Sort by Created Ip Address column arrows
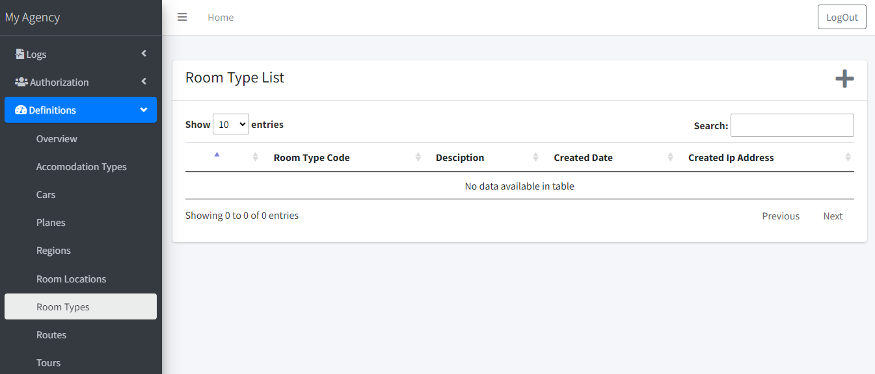Viewport: 875px width, 374px height. click(848, 157)
